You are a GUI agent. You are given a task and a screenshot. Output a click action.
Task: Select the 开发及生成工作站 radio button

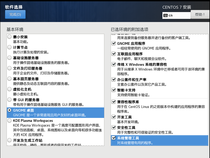(9, 140)
